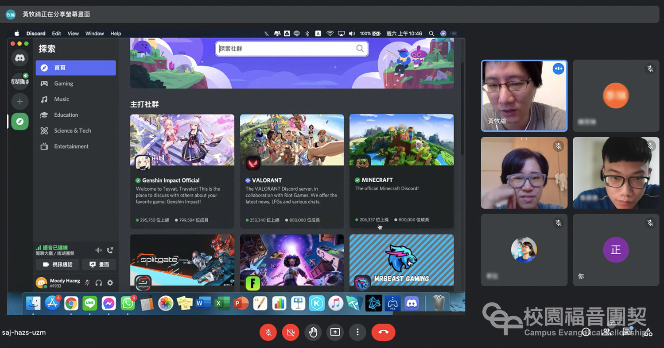664x348 pixels.
Task: Raise hand in the Meet call
Action: click(313, 332)
